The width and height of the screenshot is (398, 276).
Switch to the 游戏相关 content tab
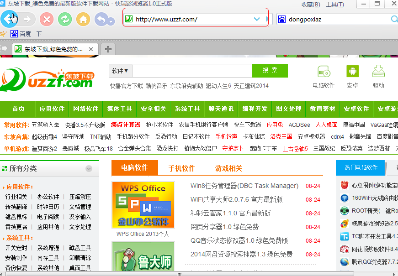[228, 168]
